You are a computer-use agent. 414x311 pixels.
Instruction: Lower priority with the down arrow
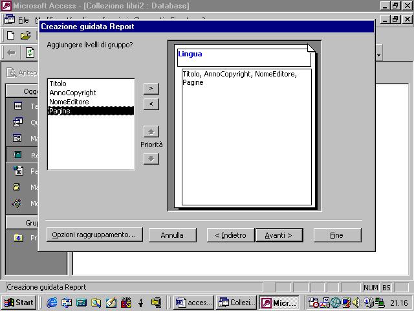coord(151,159)
